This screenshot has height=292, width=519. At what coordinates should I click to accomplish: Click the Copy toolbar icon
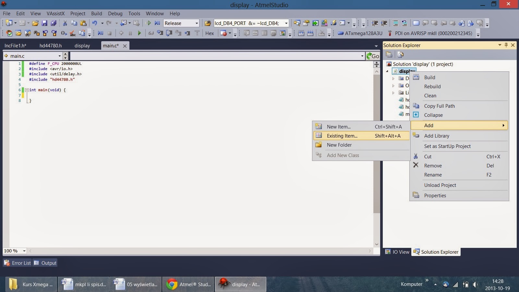(x=74, y=23)
